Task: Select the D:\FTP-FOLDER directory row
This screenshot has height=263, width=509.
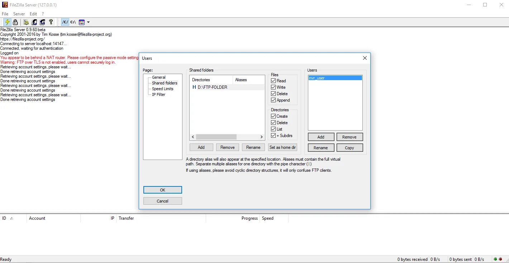Action: [227, 87]
